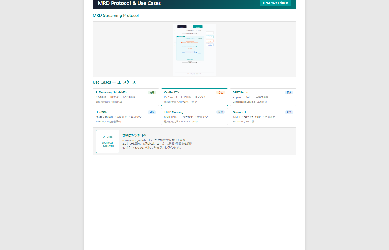The image size is (389, 250).
Task: Select the AI Denoising (SubtleMR) card
Action: 126,97
